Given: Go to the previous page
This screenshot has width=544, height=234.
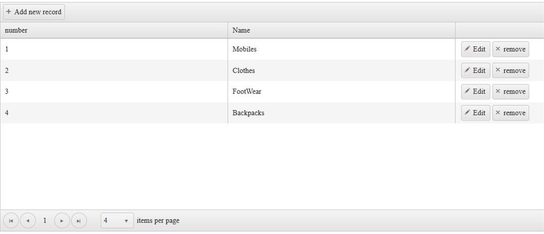Looking at the screenshot, I should [x=28, y=221].
